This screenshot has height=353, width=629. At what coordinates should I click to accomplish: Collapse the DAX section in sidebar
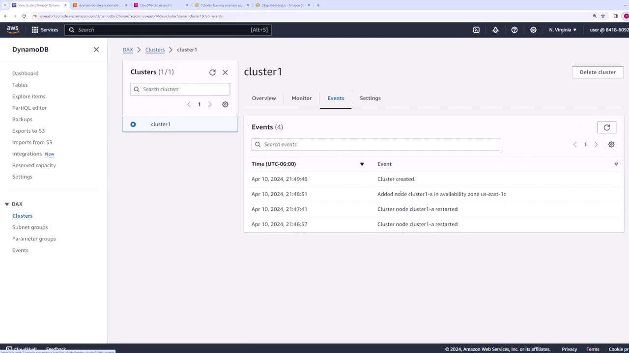pyautogui.click(x=7, y=204)
